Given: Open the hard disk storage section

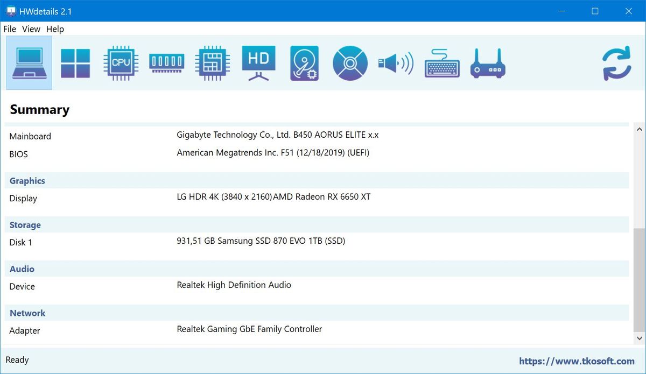Looking at the screenshot, I should [x=305, y=63].
